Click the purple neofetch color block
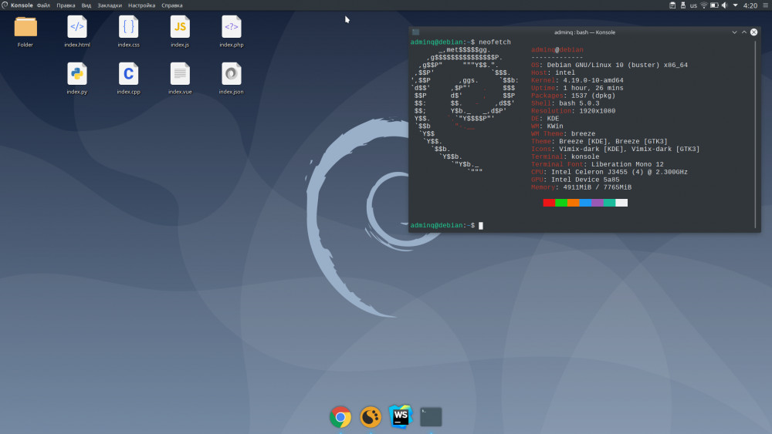The height and width of the screenshot is (434, 772). [598, 203]
